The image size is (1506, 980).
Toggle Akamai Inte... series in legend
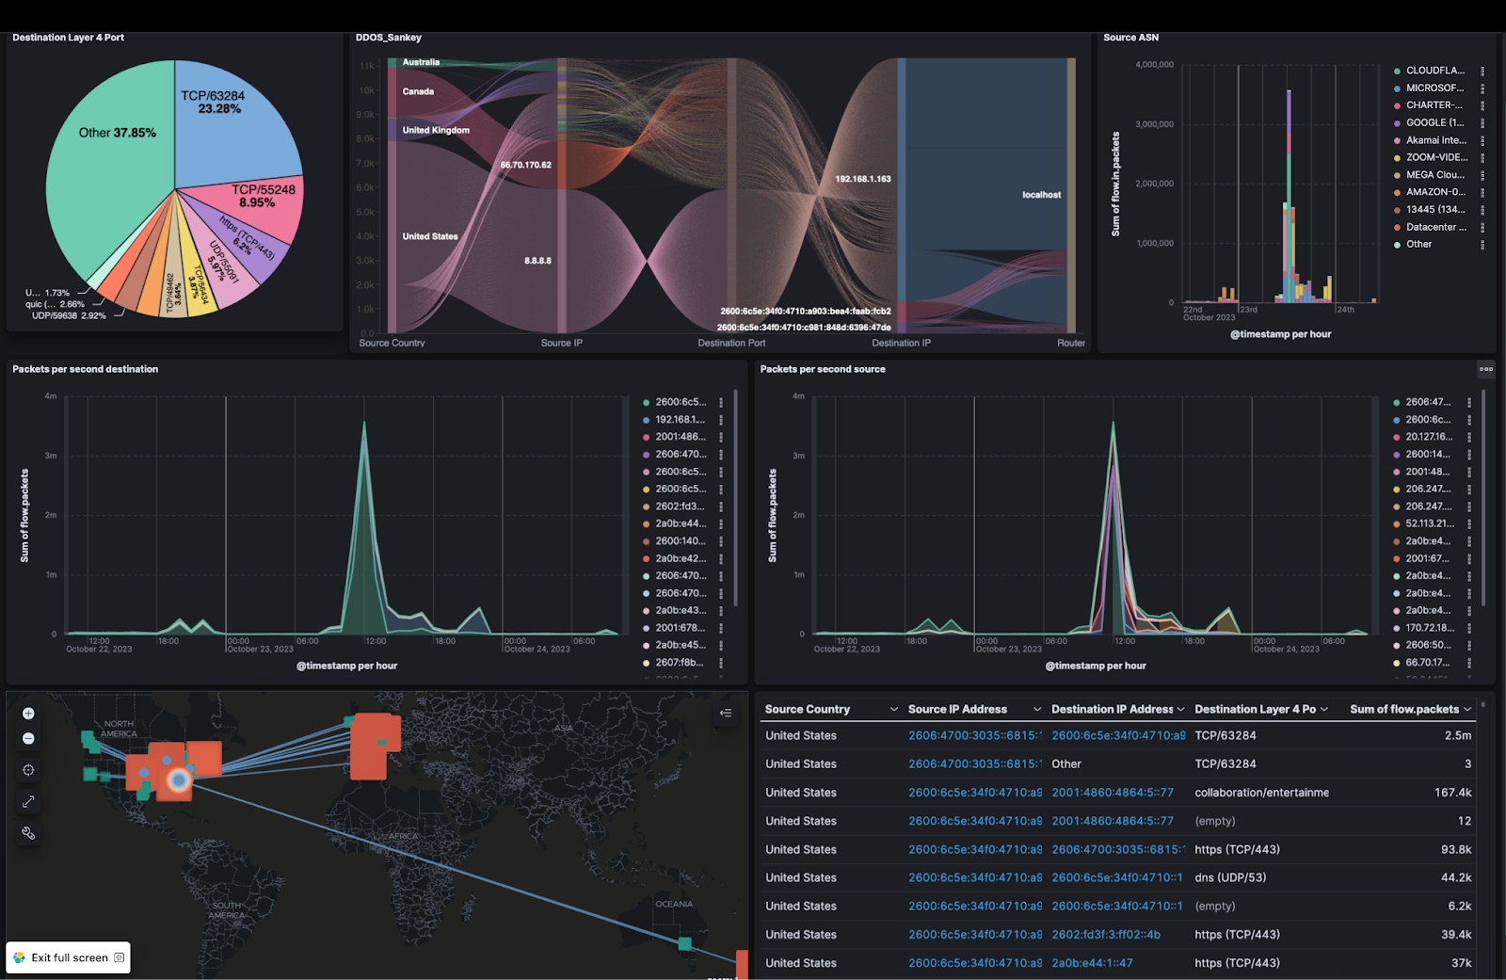pyautogui.click(x=1436, y=140)
